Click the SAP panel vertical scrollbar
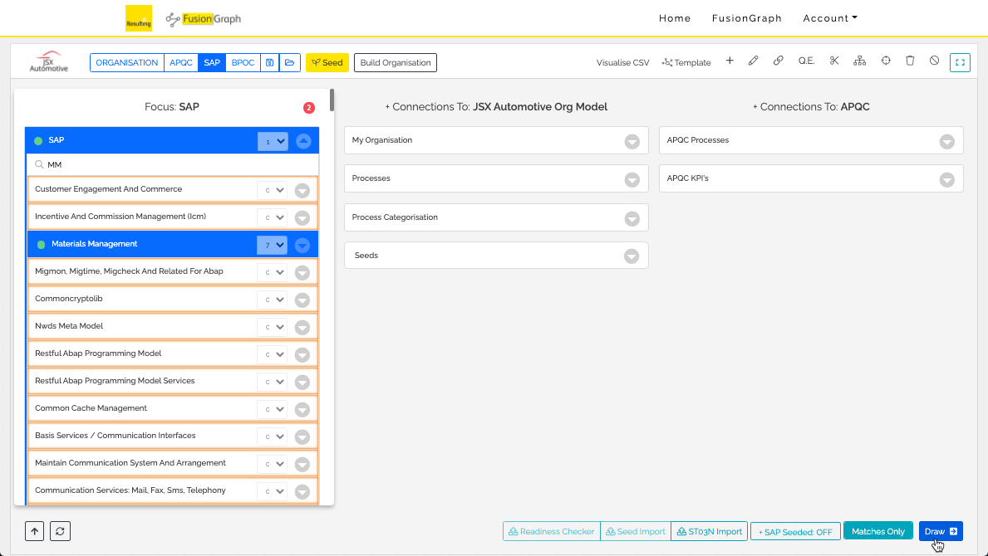Viewport: 988px width, 556px height. 332,100
